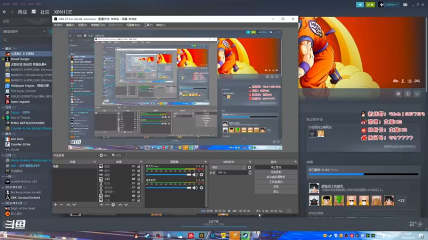
Task: Move selected source up in OBS
Action: 120,205
